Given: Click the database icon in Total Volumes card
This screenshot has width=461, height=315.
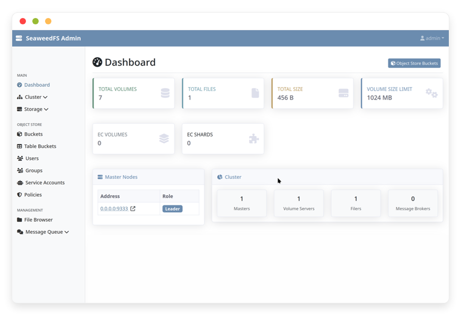Looking at the screenshot, I should (165, 93).
